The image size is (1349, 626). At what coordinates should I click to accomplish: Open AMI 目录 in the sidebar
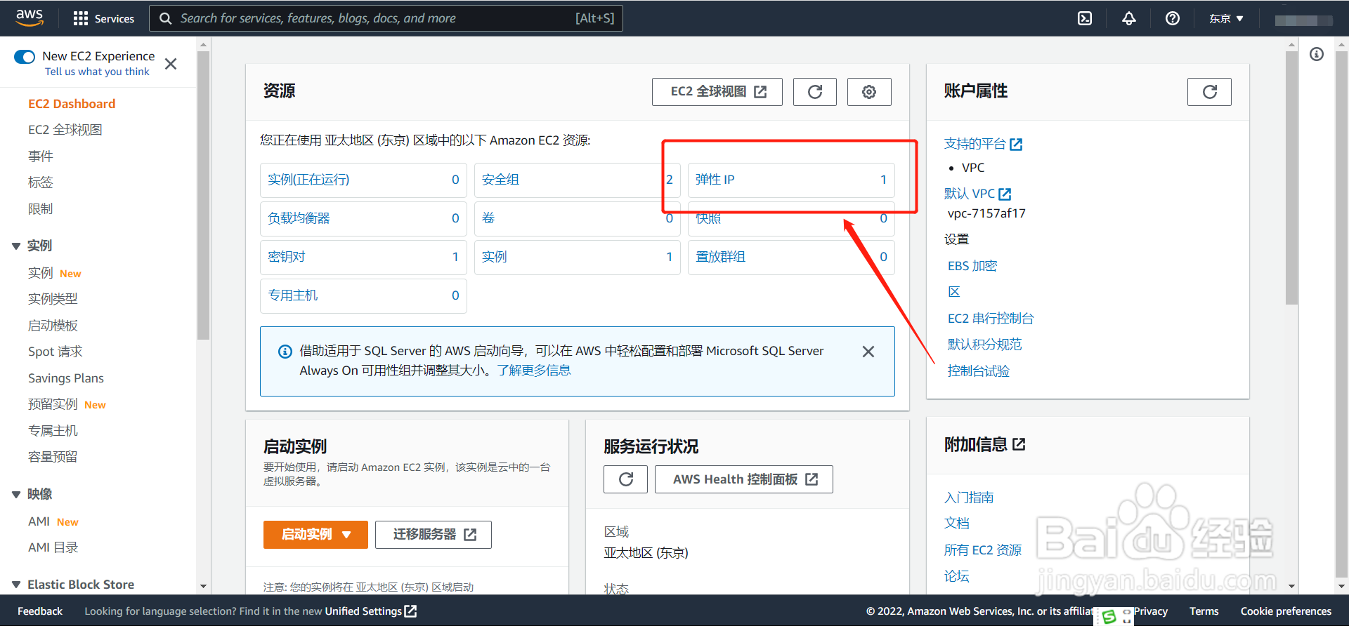[x=53, y=547]
